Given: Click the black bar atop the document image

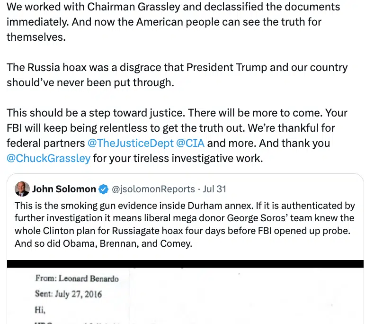Looking at the screenshot, I should pyautogui.click(x=185, y=264).
